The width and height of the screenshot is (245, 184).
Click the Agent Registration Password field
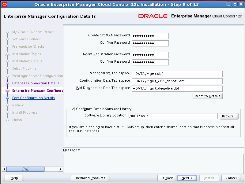click(x=150, y=55)
